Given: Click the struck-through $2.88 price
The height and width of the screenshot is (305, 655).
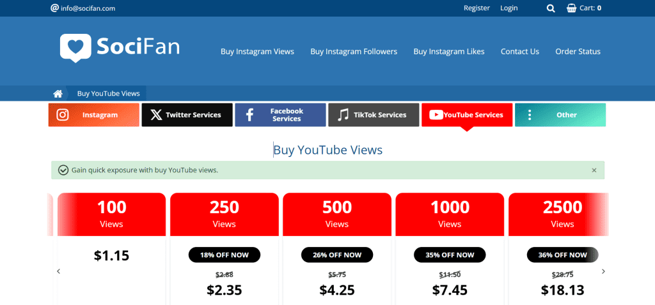Looking at the screenshot, I should click(x=225, y=274).
